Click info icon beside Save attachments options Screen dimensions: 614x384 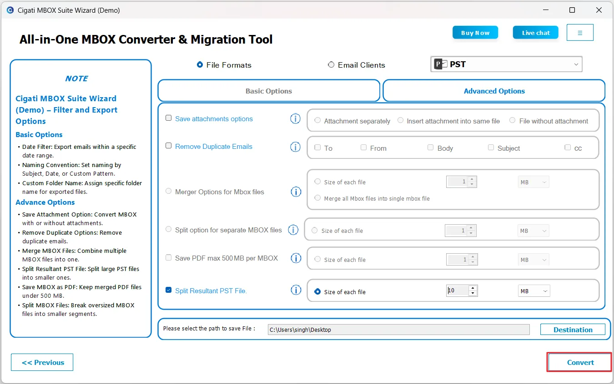click(x=296, y=119)
